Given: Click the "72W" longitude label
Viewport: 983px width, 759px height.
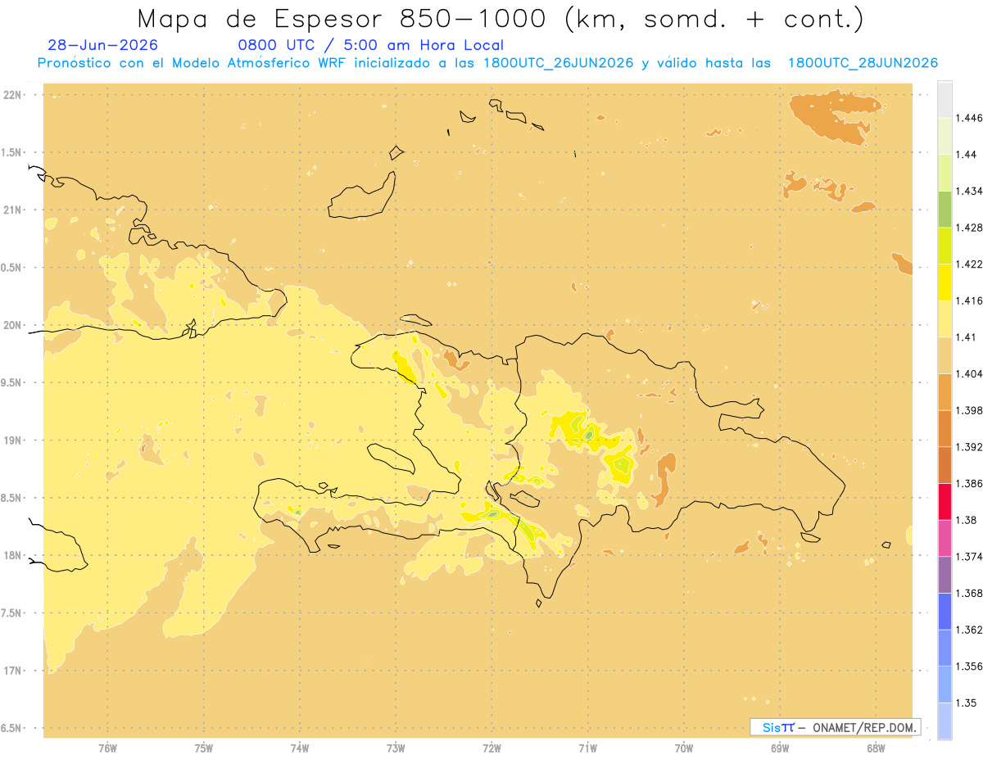Looking at the screenshot, I should click(491, 748).
